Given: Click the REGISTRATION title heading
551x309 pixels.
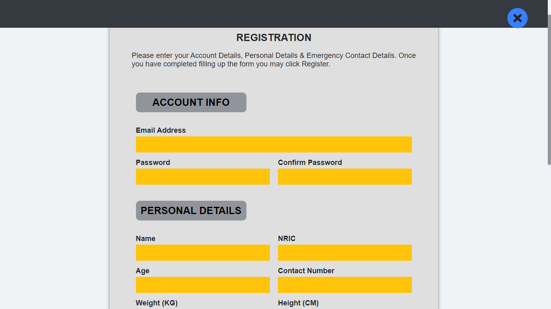Looking at the screenshot, I should (273, 38).
